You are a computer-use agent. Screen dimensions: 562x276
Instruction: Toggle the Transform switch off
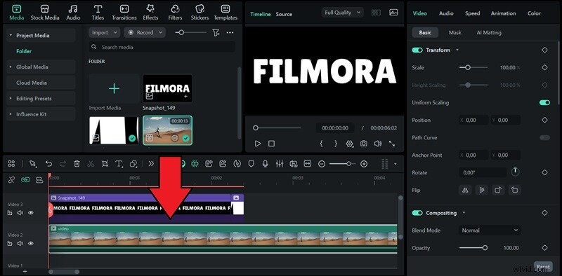click(417, 50)
